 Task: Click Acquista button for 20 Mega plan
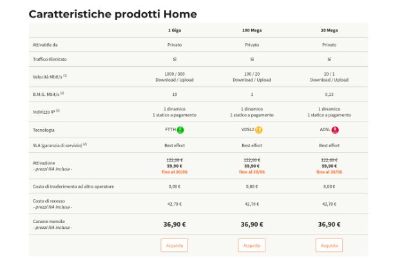[x=329, y=246]
